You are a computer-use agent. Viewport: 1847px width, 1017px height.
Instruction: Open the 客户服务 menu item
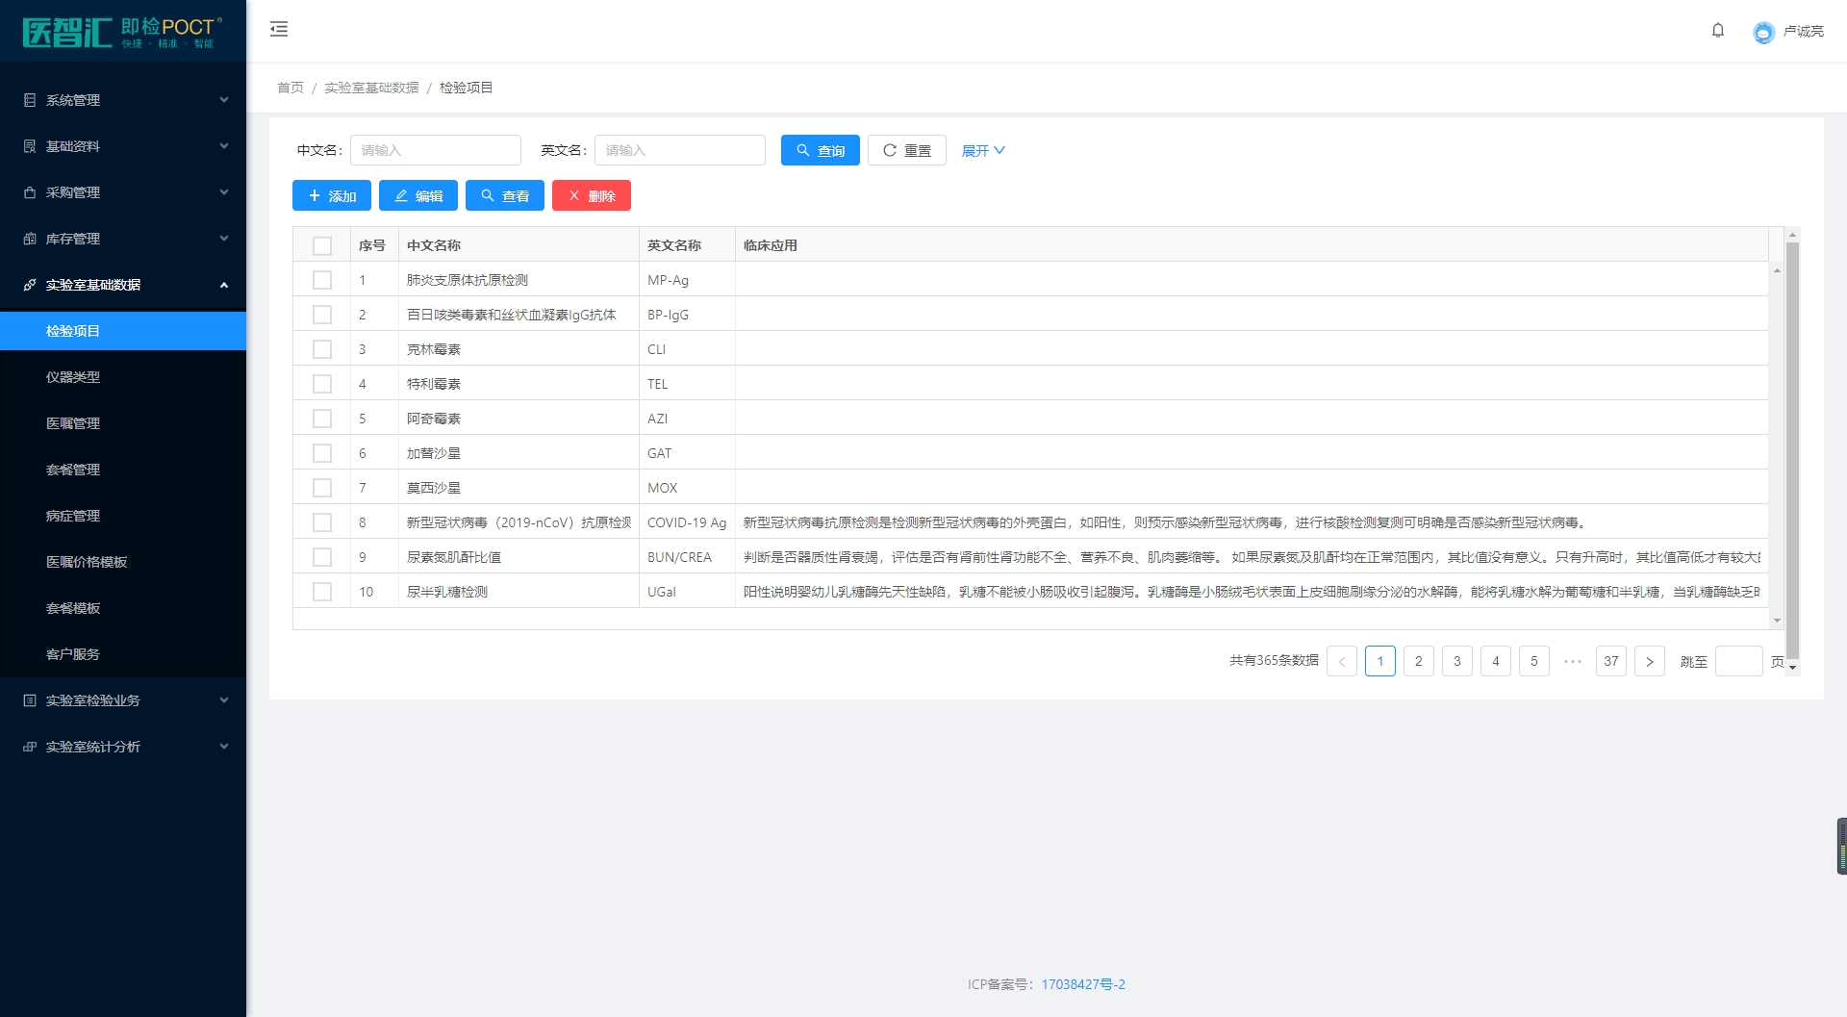123,654
